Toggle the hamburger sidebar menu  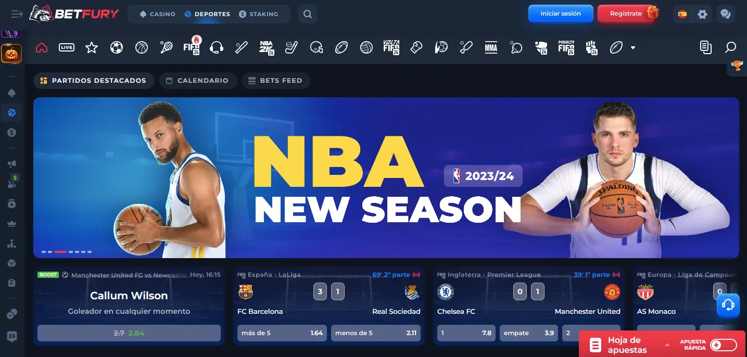(17, 14)
